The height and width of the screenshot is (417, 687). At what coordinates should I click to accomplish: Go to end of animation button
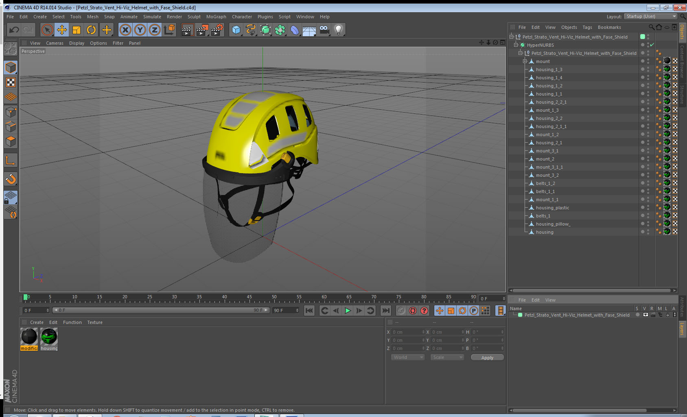[x=385, y=311]
